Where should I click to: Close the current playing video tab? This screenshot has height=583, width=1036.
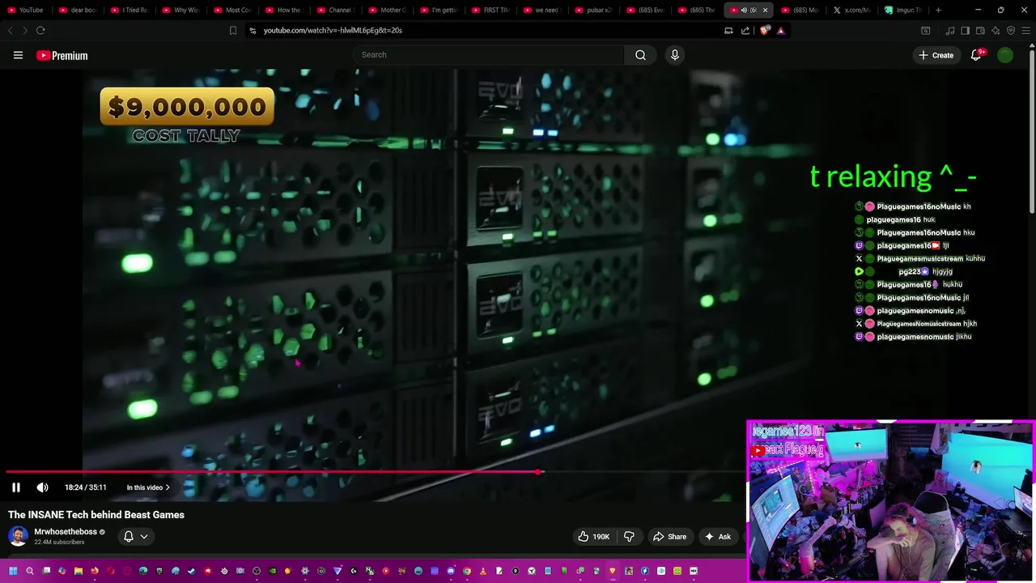(x=765, y=10)
